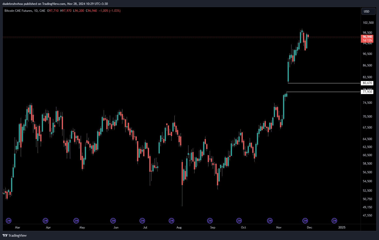This screenshot has width=379, height=240.
Task: Click the rollover marker before May
Action: tap(76, 221)
